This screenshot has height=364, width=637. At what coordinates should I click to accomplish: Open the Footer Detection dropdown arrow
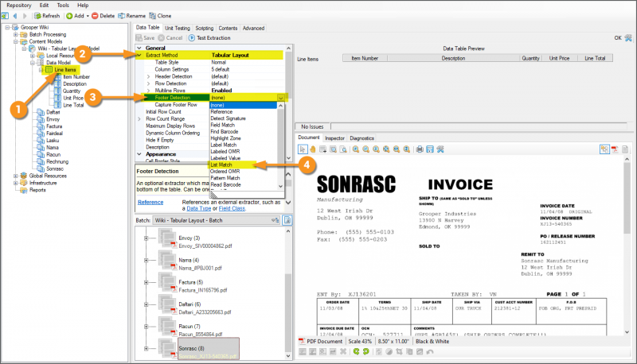281,98
